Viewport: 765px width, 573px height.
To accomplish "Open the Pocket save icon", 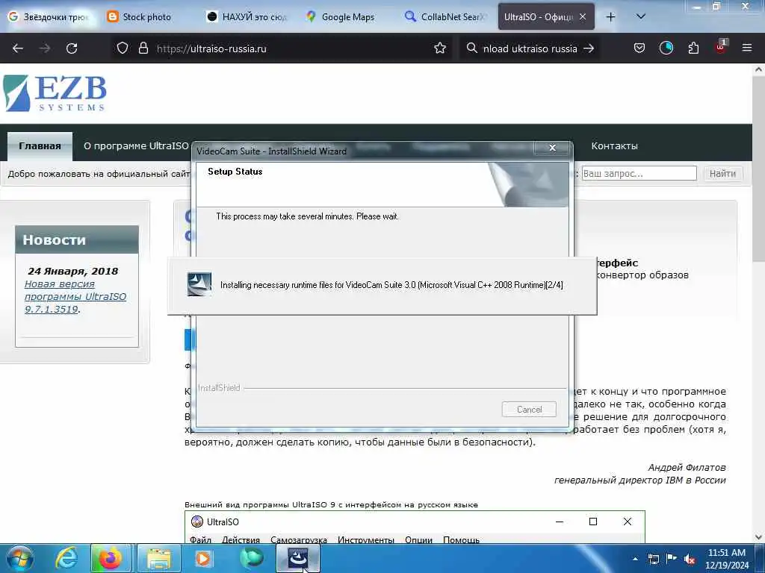I will pos(639,48).
